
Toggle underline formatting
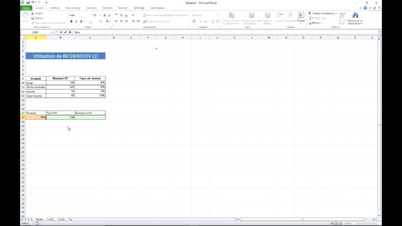point(81,21)
